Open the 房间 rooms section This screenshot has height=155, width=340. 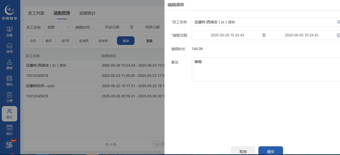9,48
